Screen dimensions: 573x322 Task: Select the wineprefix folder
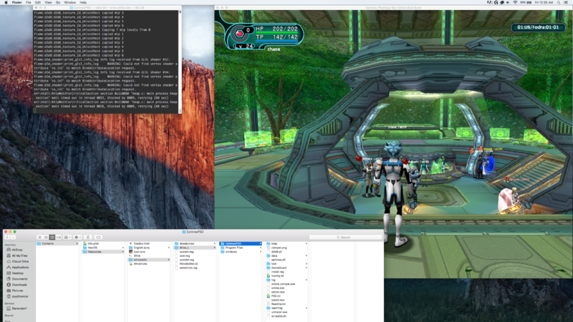[149, 260]
